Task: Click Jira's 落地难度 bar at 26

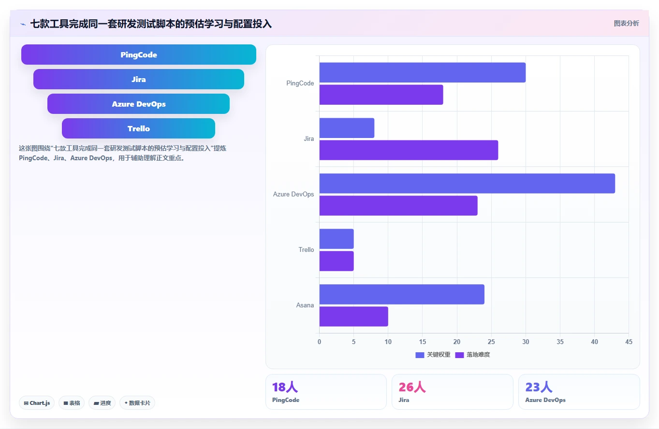Action: (409, 150)
